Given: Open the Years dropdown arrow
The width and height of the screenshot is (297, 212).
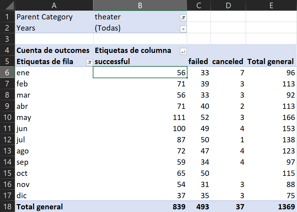Looking at the screenshot, I should pos(183,29).
